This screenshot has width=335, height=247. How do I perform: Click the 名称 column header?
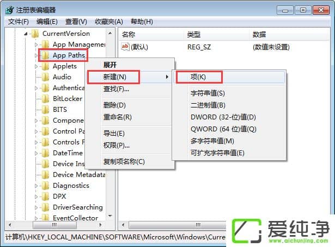click(151, 35)
